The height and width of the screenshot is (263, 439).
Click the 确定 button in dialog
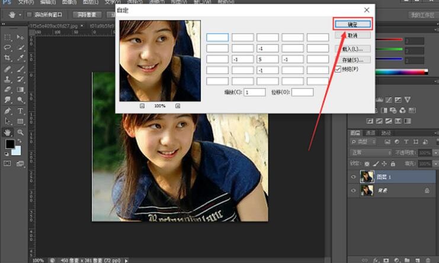(x=353, y=25)
